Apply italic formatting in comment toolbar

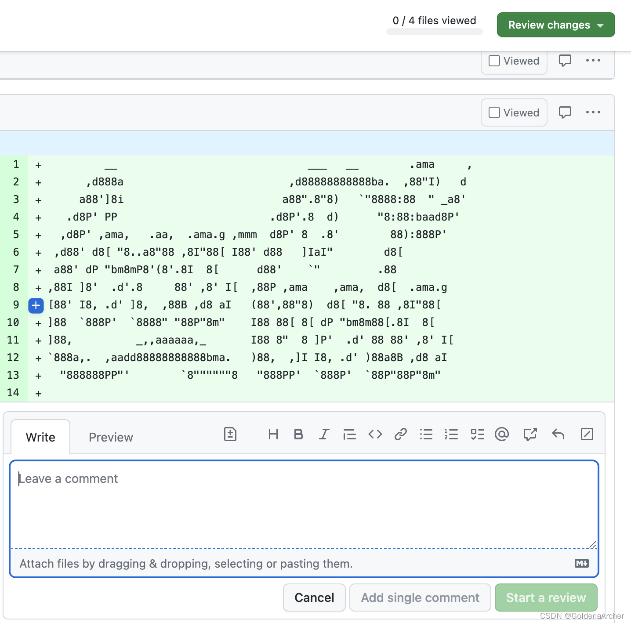(x=324, y=435)
